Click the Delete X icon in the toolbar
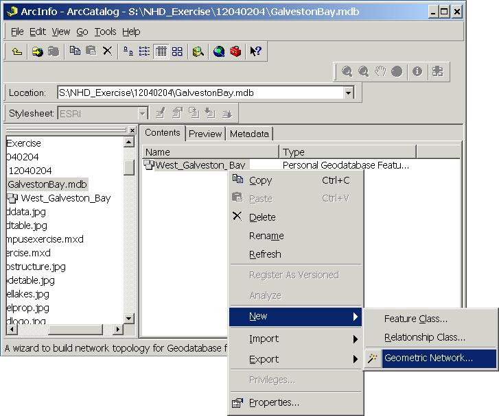Viewport: 499px width, 416px height. [x=107, y=51]
